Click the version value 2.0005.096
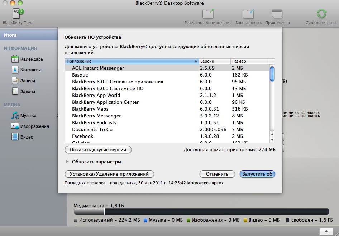339x236 pixels. tap(213, 130)
